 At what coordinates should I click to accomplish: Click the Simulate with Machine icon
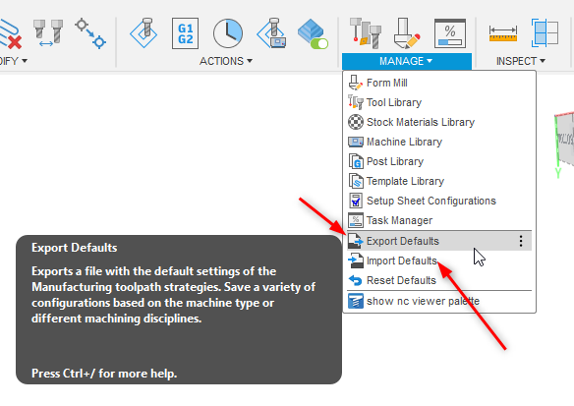[271, 33]
